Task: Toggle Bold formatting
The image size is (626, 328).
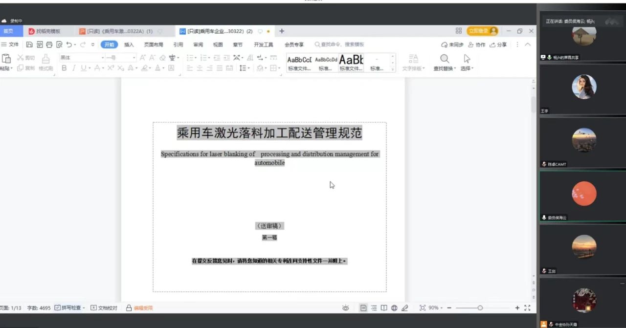Action: tap(64, 68)
